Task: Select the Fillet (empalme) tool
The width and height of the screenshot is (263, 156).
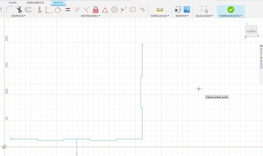Action: (9, 9)
